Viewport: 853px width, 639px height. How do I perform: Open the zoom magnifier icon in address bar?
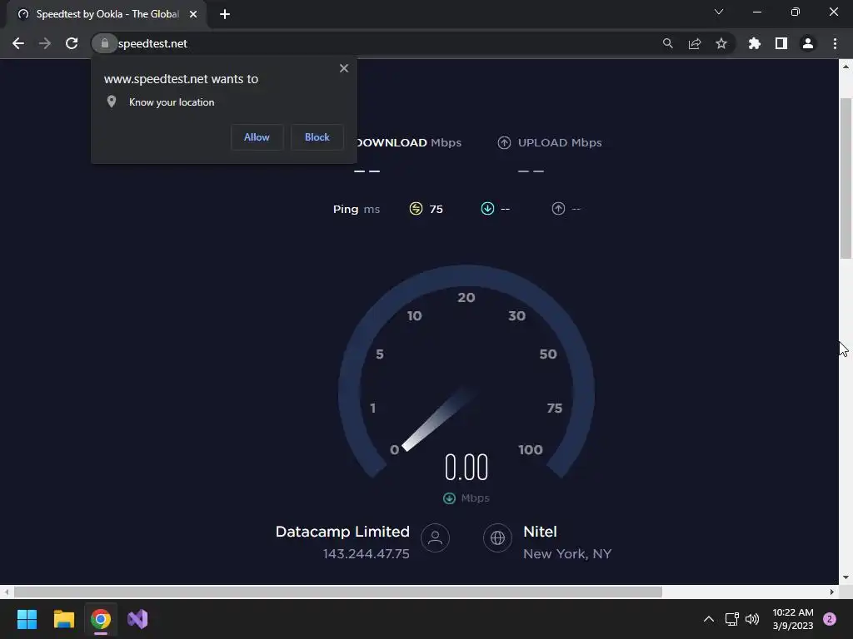667,43
